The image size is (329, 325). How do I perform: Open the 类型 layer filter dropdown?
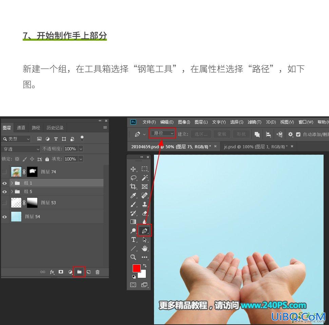(x=16, y=139)
